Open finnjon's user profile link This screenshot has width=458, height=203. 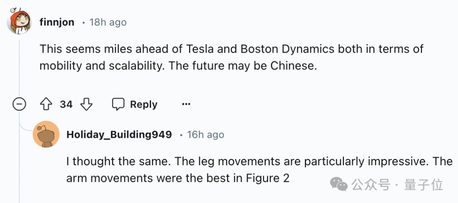pyautogui.click(x=57, y=22)
